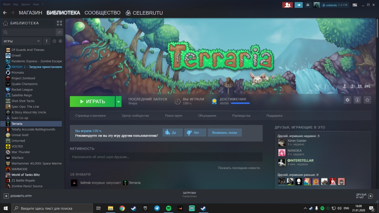The width and height of the screenshot is (379, 213).
Task: Click the controller support icon on banner
Action: (x=367, y=86)
